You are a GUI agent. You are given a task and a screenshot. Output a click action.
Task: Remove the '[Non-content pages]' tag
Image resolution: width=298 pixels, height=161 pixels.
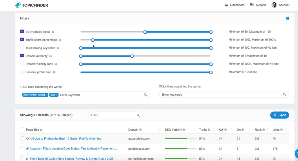(46, 95)
